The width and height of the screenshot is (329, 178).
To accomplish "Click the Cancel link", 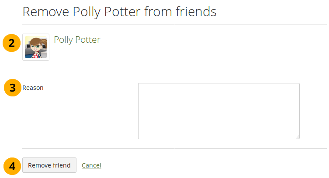I will click(91, 165).
